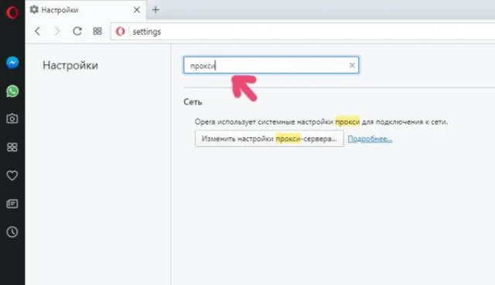495x285 pixels.
Task: Go back to the previous page
Action: point(38,31)
